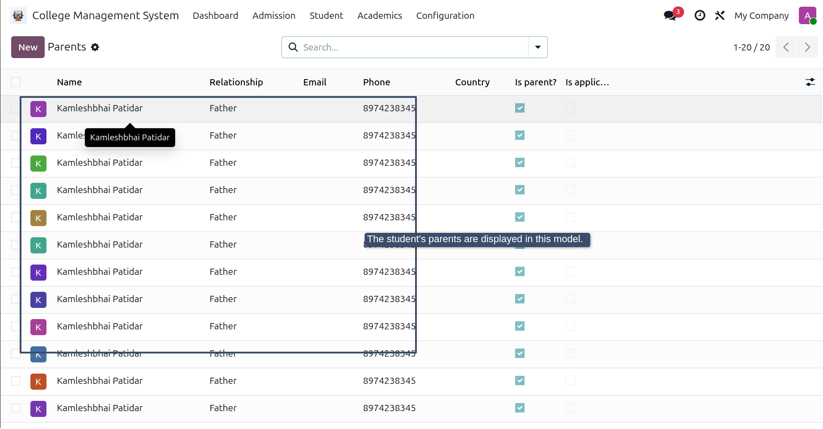Open the activities clock icon
The image size is (823, 429).
[700, 16]
